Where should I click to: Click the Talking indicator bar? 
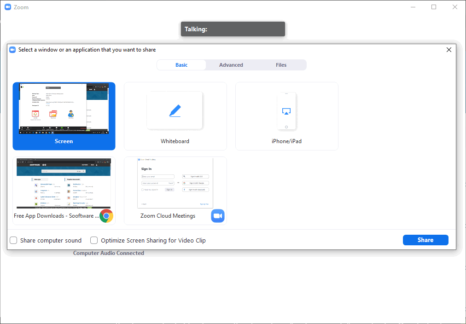[x=233, y=29]
